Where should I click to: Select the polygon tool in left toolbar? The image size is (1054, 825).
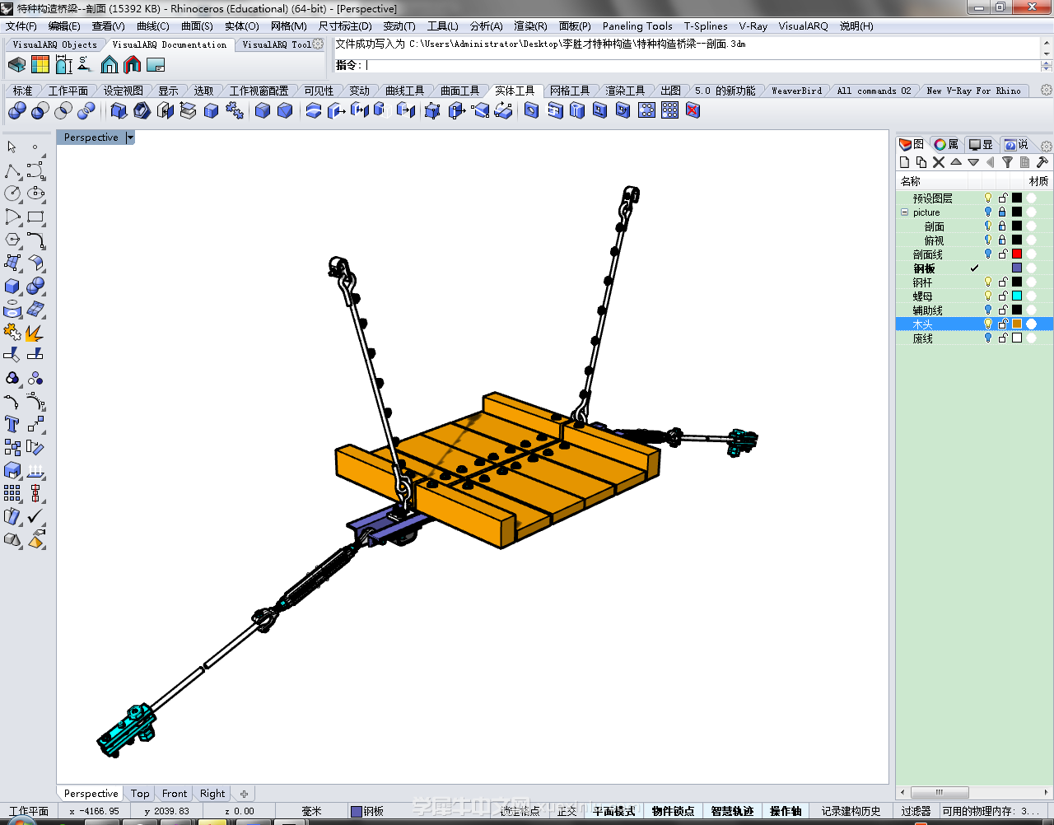(x=12, y=240)
